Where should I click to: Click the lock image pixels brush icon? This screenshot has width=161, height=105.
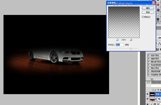[x=155, y=90]
